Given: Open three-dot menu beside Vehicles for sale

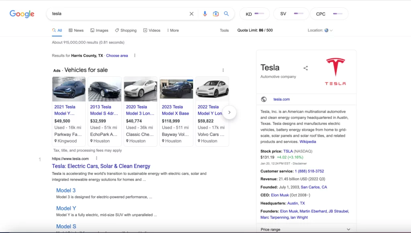Looking at the screenshot, I should pyautogui.click(x=223, y=70).
